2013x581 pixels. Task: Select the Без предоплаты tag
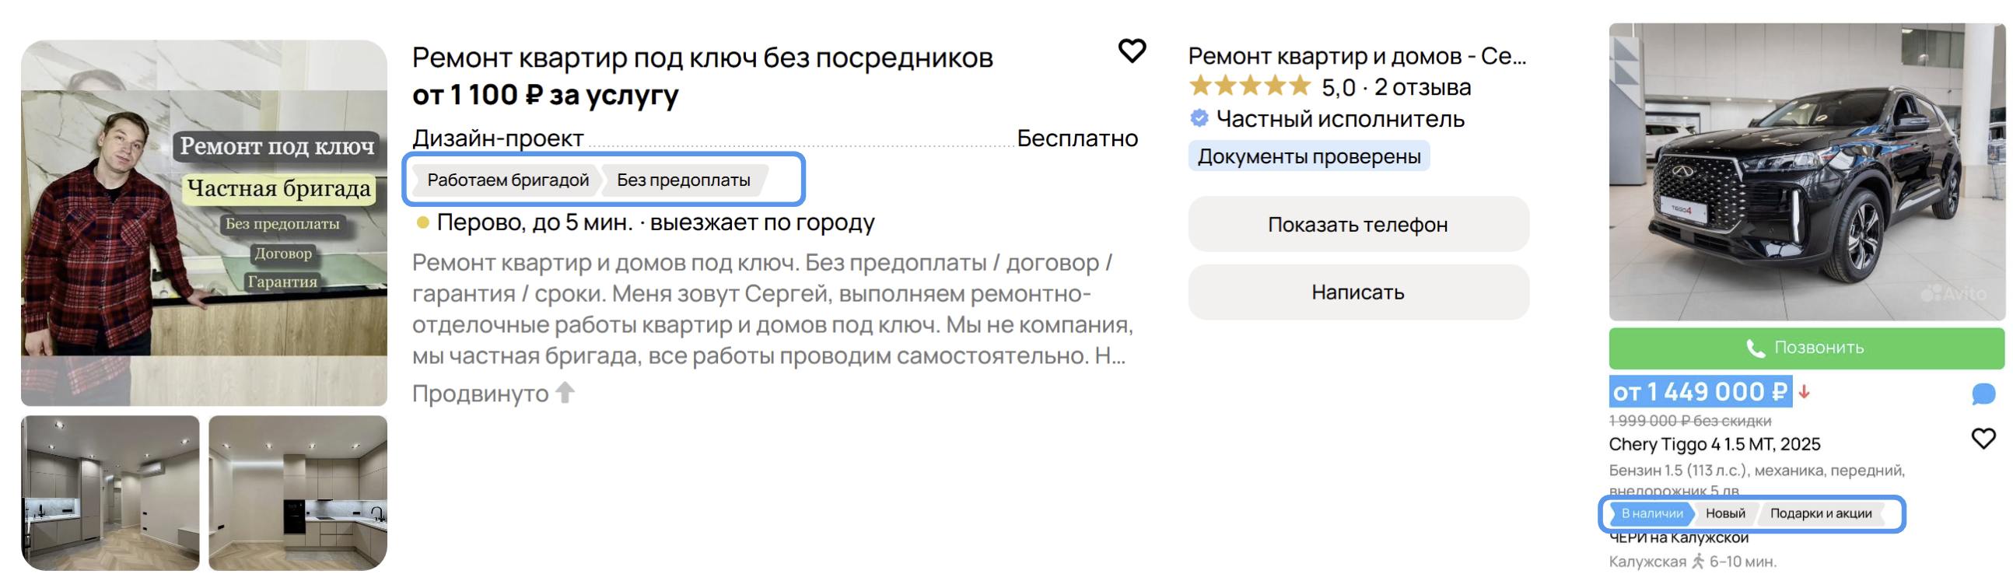pos(684,180)
